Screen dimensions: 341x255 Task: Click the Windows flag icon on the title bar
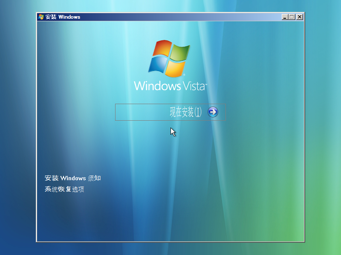[x=40, y=17]
